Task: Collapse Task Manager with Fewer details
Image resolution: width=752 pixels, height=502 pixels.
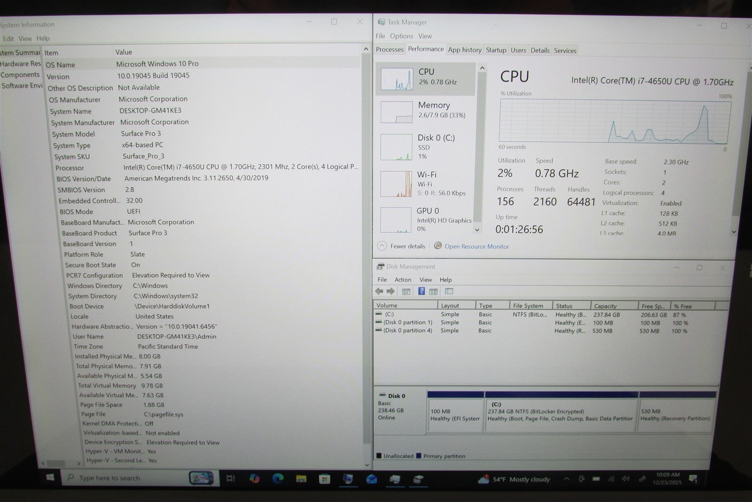Action: pyautogui.click(x=402, y=246)
